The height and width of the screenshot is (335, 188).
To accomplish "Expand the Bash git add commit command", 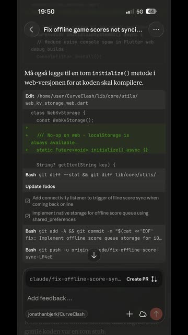I will pyautogui.click(x=94, y=234).
